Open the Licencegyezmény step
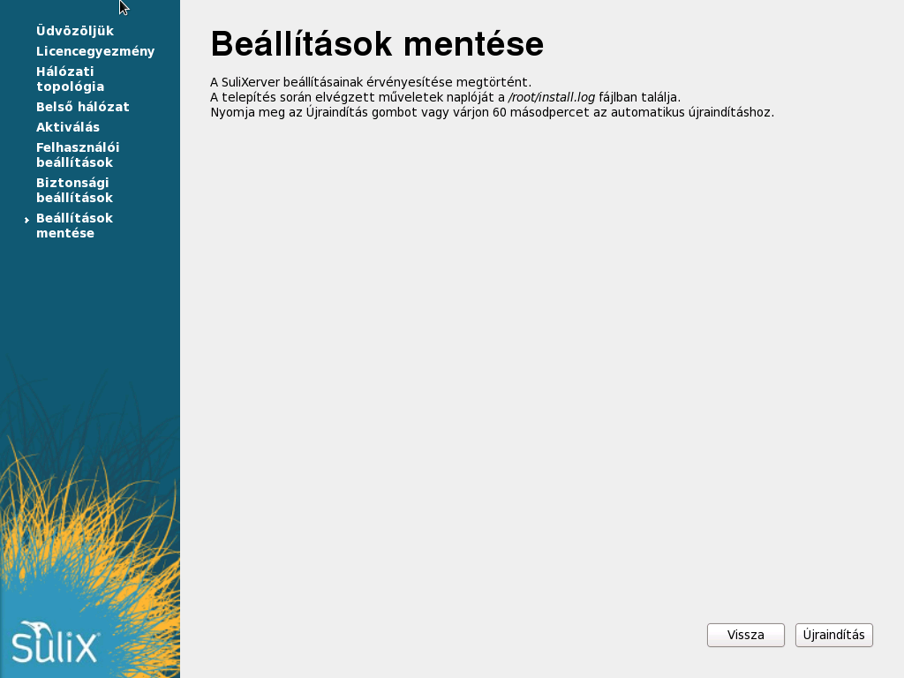Screen dimensions: 904x678 (95, 51)
